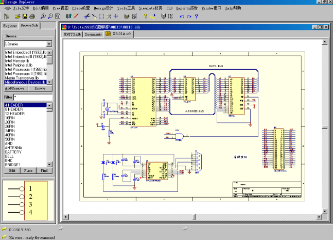
Task: Select the Documents tab
Action: click(93, 35)
